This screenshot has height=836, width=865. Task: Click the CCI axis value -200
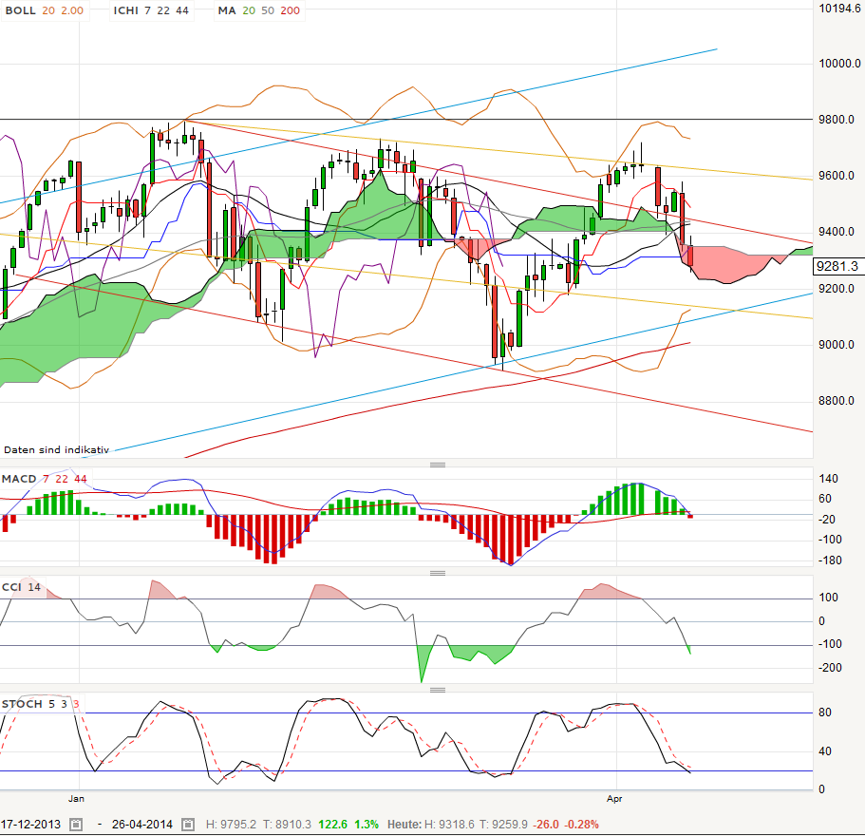tap(830, 668)
